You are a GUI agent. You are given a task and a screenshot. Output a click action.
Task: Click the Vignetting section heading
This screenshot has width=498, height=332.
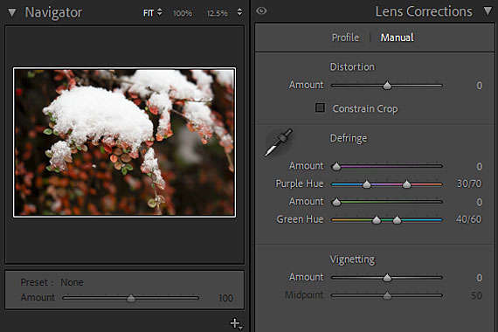click(x=352, y=259)
